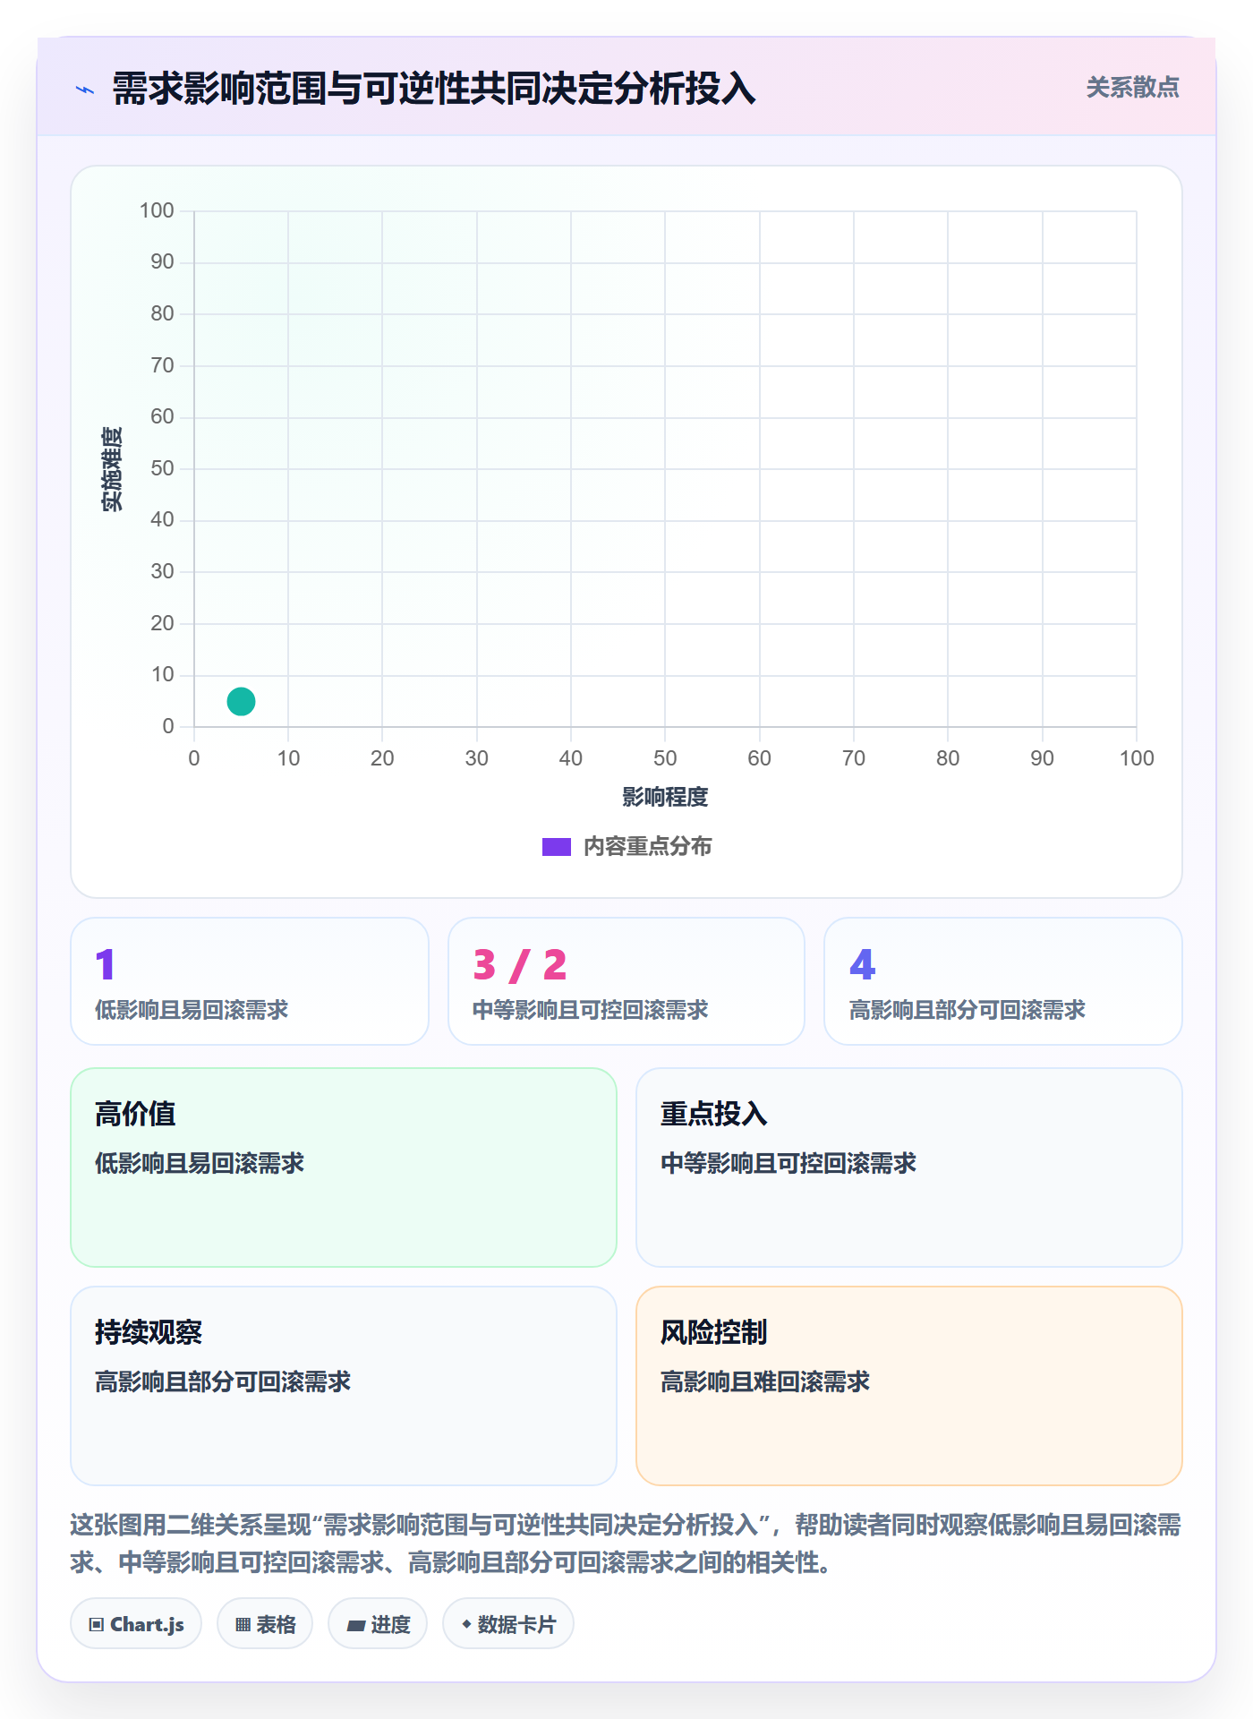Select the stat card showing 3 / 2

pyautogui.click(x=626, y=981)
